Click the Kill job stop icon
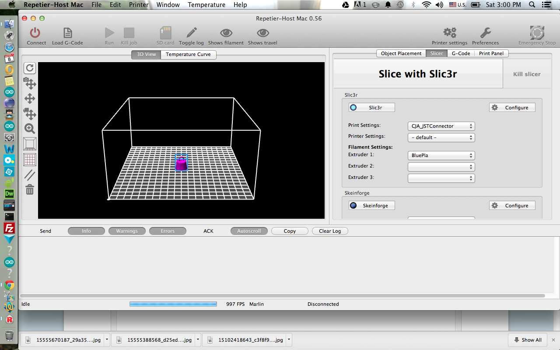Image resolution: width=560 pixels, height=350 pixels. [x=129, y=33]
